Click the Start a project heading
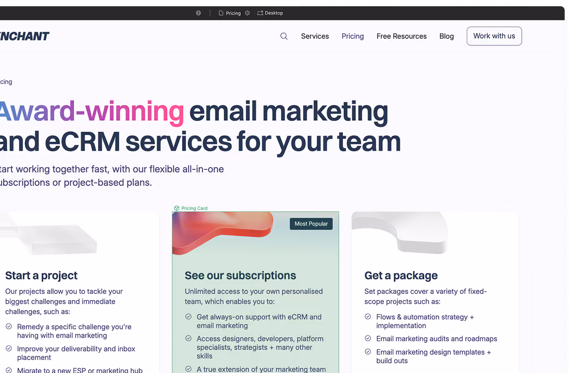Viewport: 573px width, 373px height. [41, 276]
